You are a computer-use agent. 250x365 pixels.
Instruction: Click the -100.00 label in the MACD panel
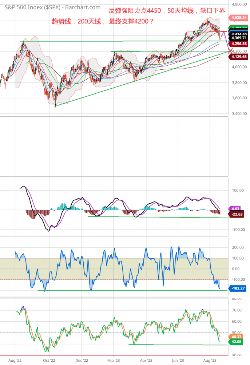tap(238, 230)
